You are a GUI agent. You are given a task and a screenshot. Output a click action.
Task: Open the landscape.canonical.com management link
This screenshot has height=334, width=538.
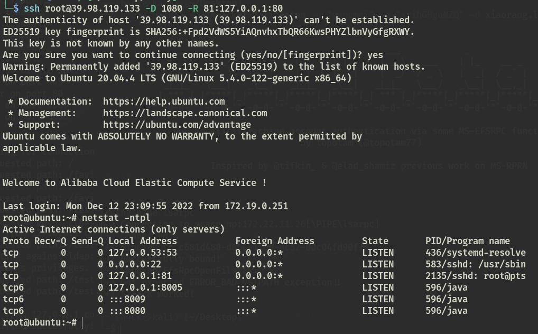pyautogui.click(x=185, y=113)
